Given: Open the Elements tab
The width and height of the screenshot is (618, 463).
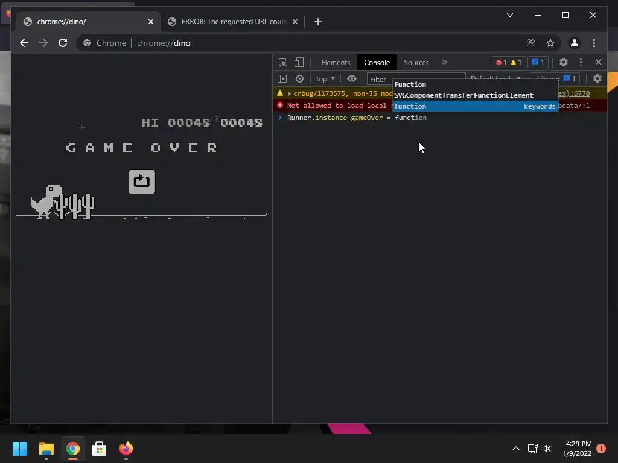Looking at the screenshot, I should 336,62.
